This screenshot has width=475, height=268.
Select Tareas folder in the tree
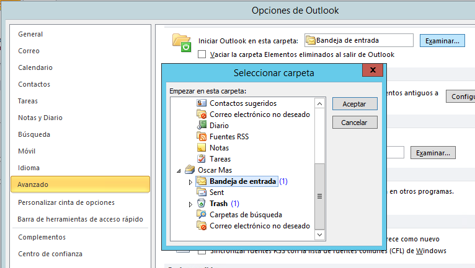(220, 159)
